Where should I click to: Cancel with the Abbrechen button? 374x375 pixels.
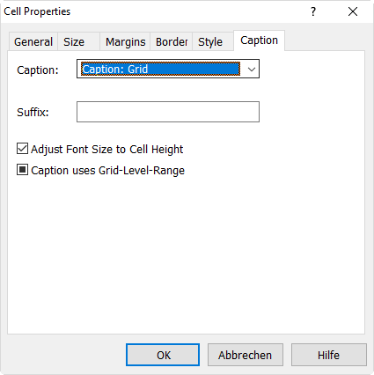tap(246, 355)
